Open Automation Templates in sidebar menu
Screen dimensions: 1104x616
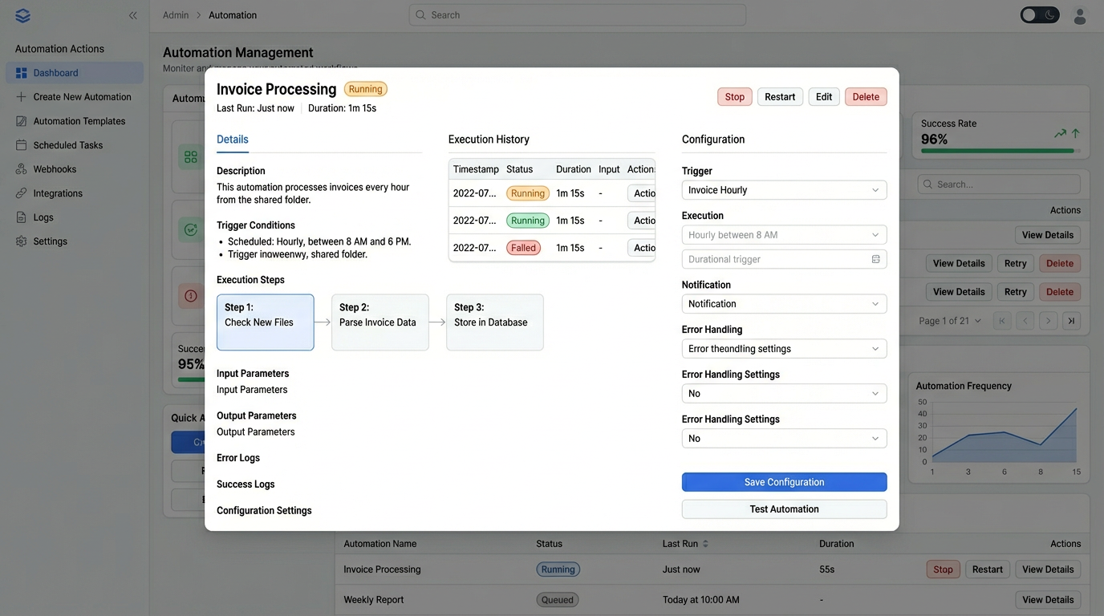click(79, 121)
